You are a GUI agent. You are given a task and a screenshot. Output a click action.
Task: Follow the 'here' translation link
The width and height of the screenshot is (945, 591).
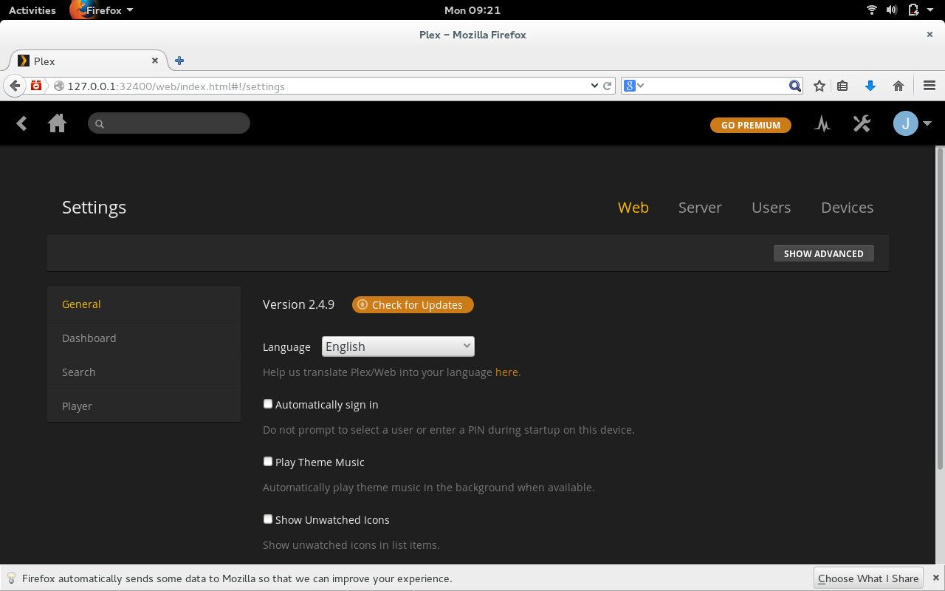[x=506, y=372]
